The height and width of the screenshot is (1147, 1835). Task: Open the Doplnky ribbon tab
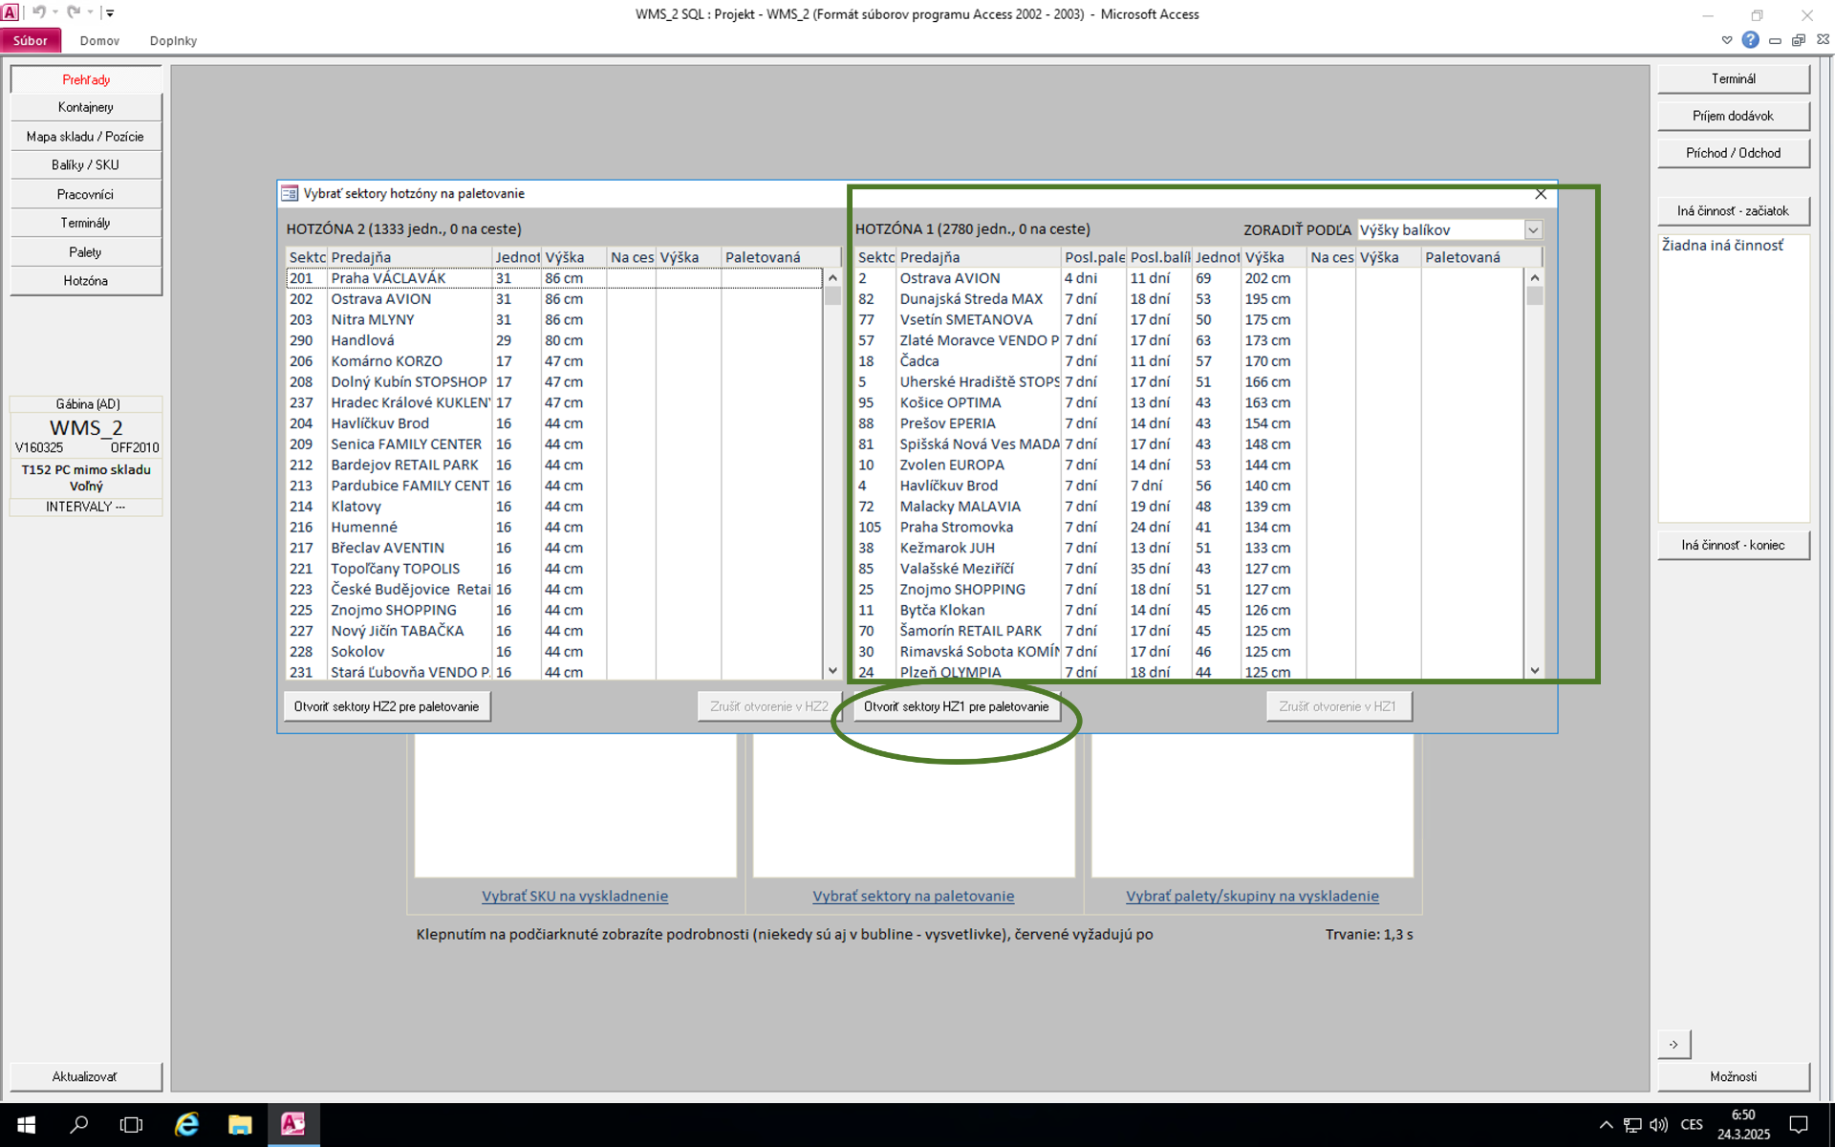173,41
